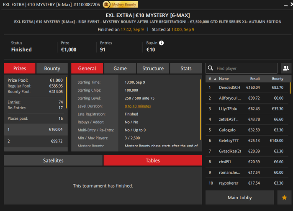This screenshot has height=211, width=293.
Task: Click the Finished status label
Action: point(21,49)
